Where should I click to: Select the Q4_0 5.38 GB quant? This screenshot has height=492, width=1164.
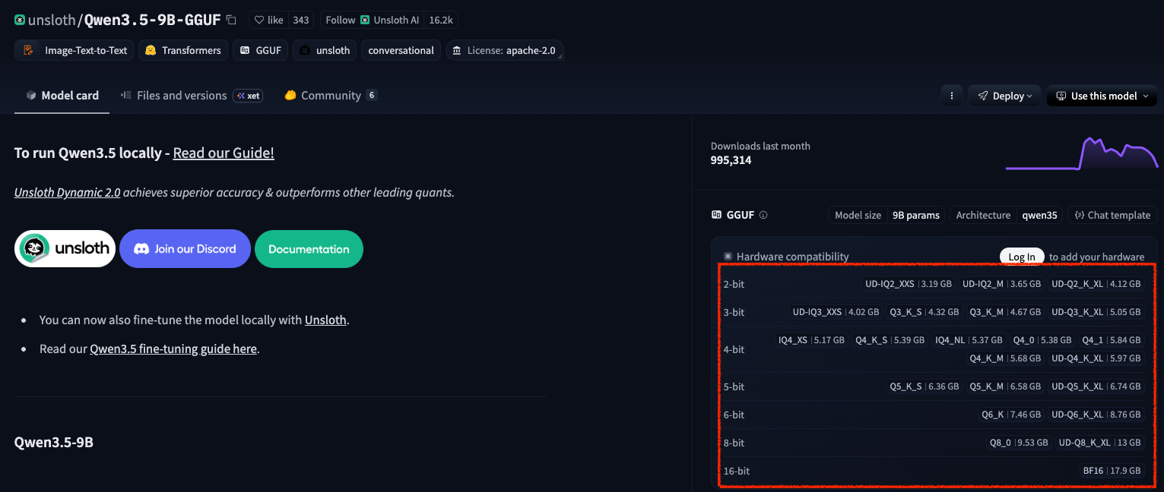click(1042, 340)
